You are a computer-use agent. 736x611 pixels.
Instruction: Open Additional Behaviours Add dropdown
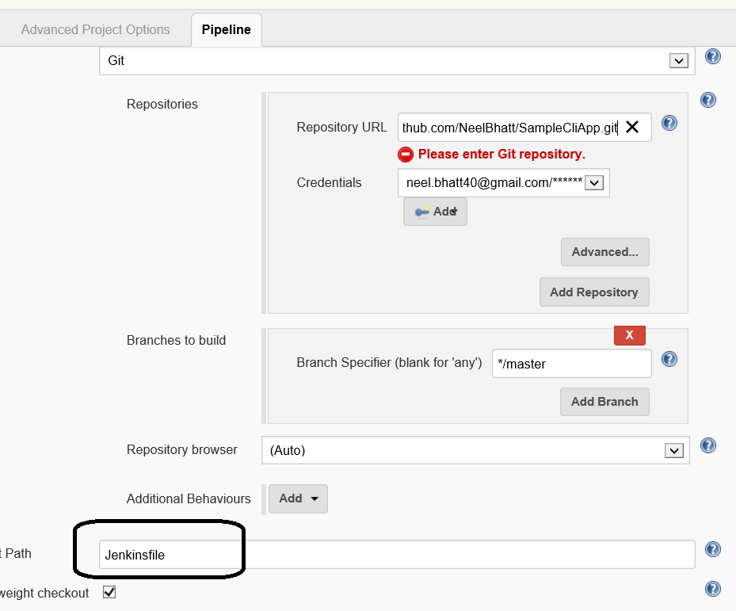tap(299, 498)
